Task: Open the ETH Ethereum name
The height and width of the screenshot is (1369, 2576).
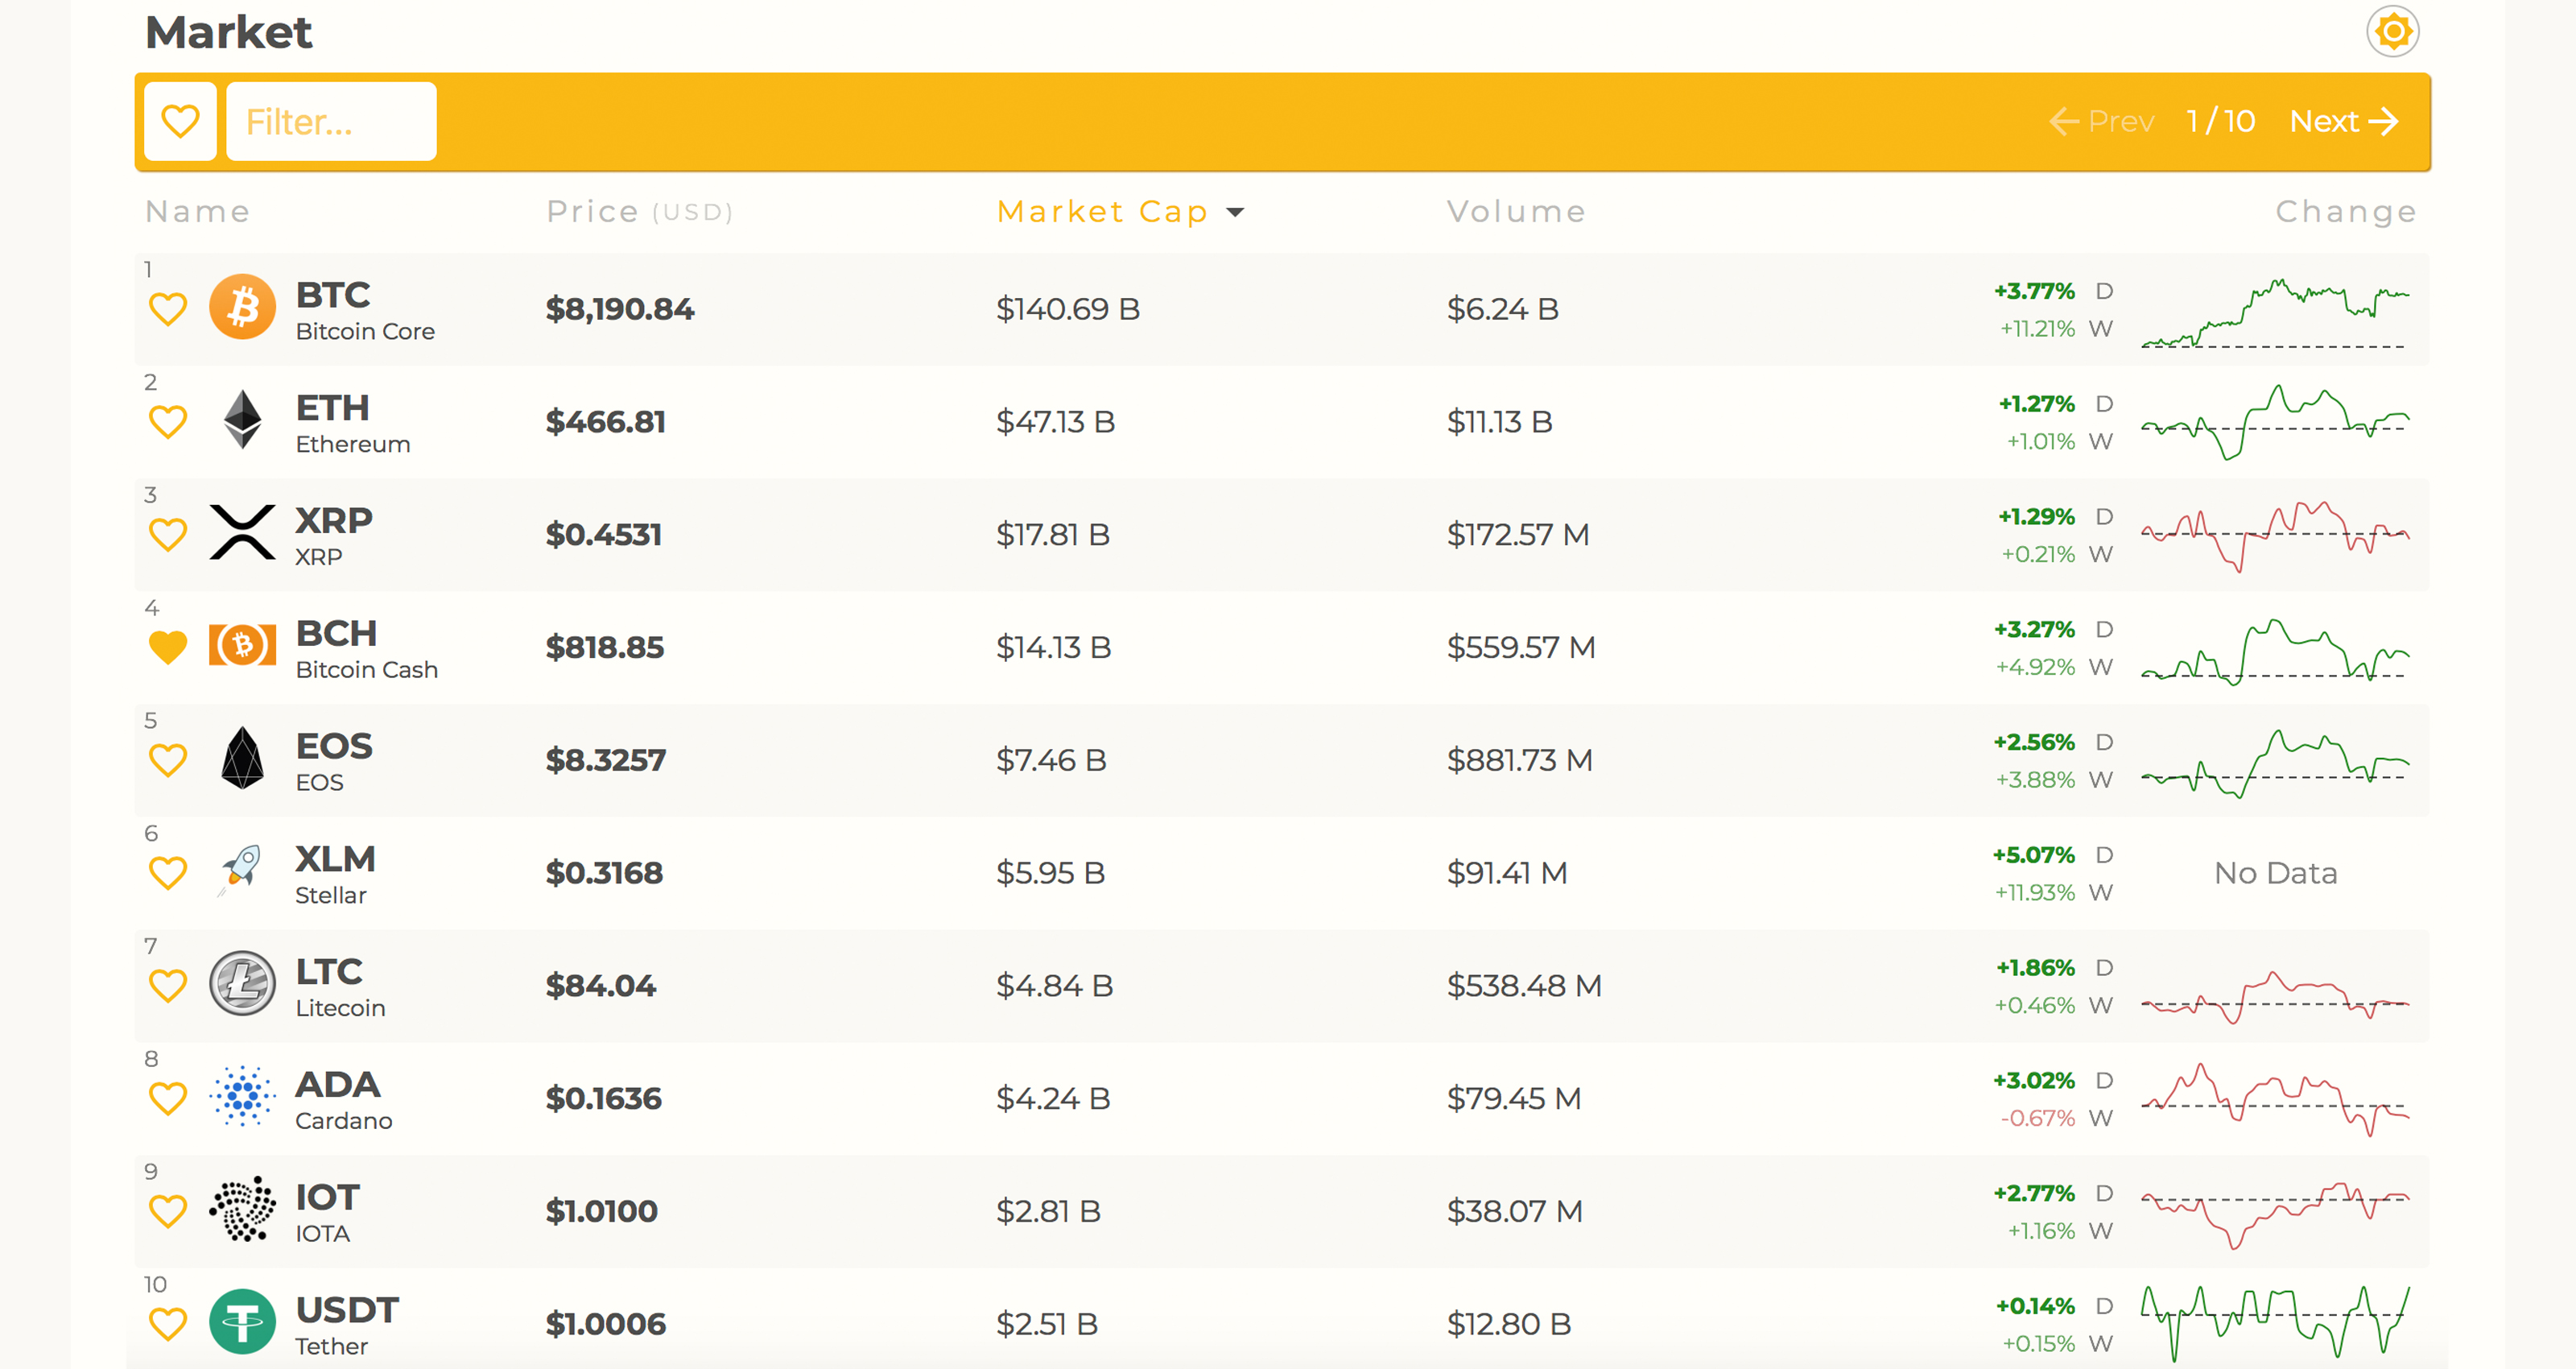Action: pyautogui.click(x=353, y=424)
